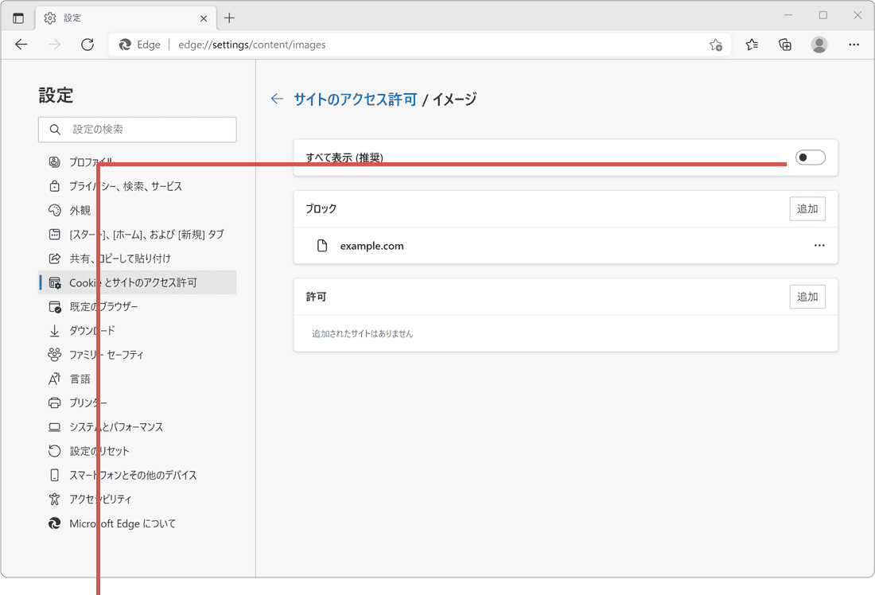Enable the すべて表示 (推奨) toggle
Screen dimensions: 875x595
pyautogui.click(x=810, y=157)
